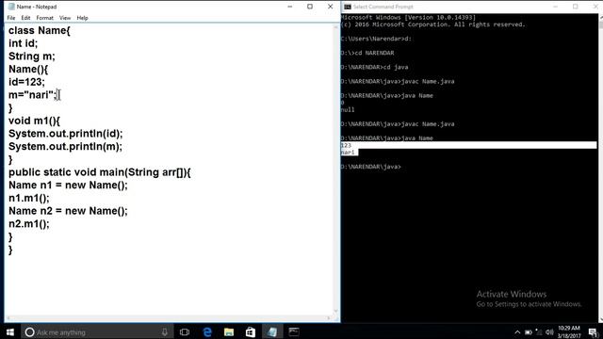Minimize the Command Prompt window
The height and width of the screenshot is (339, 603).
555,7
